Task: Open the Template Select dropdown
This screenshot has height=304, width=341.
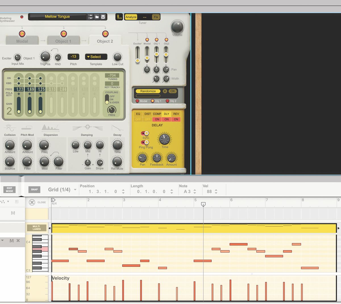Action: coord(96,57)
